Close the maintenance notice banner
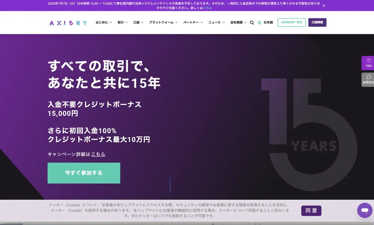 pyautogui.click(x=324, y=6)
